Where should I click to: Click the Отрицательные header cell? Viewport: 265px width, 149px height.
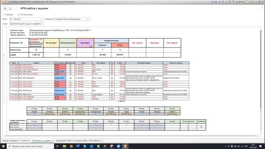(x=111, y=41)
